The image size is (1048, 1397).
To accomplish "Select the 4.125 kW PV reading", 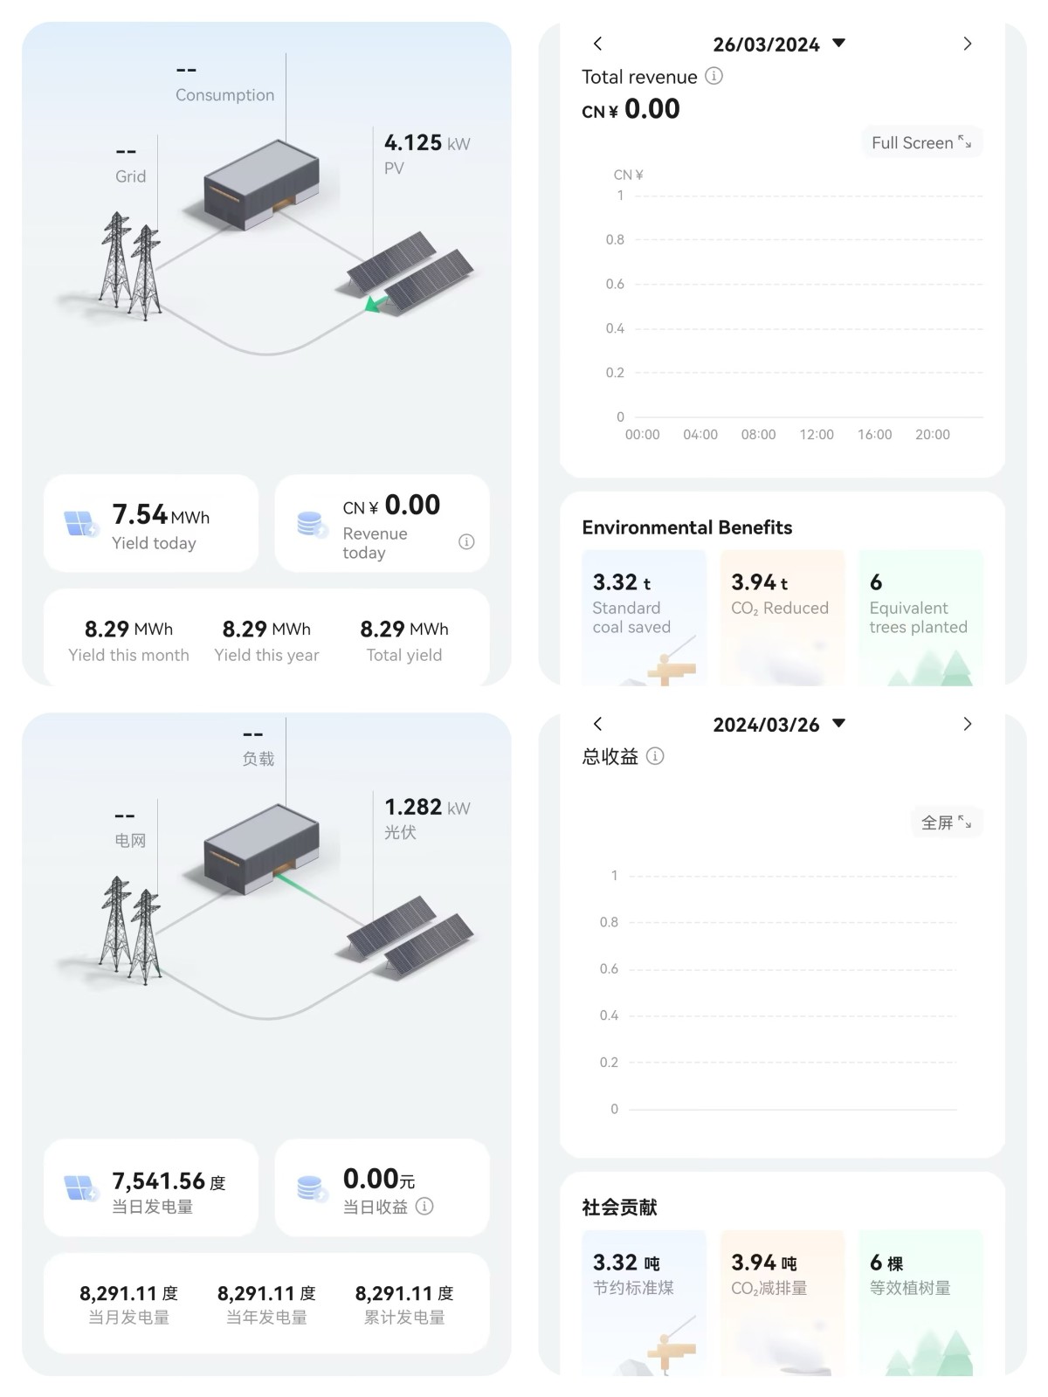I will 427,143.
